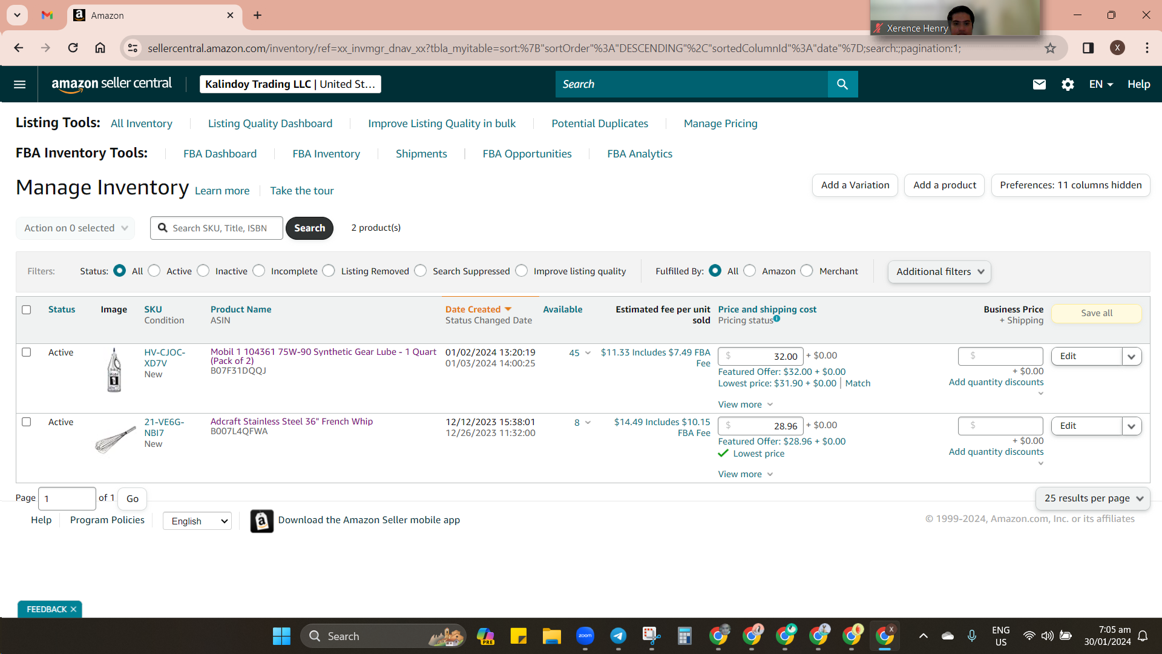
Task: Open the Snipping Tool from the taskbar
Action: 651,636
